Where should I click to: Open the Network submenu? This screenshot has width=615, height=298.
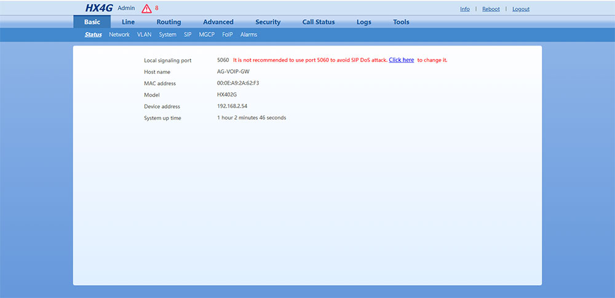tap(119, 35)
